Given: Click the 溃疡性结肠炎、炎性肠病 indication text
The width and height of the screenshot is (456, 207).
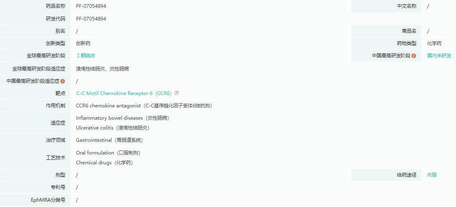Looking at the screenshot, I should (x=102, y=69).
